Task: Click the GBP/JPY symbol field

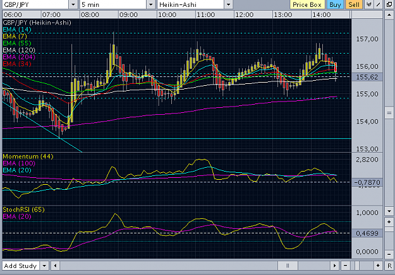Action: [x=35, y=4]
